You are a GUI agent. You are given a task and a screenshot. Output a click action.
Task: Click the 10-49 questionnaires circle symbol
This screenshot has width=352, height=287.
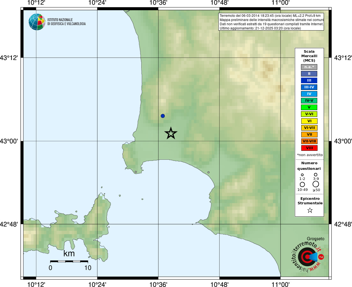tap(302, 184)
